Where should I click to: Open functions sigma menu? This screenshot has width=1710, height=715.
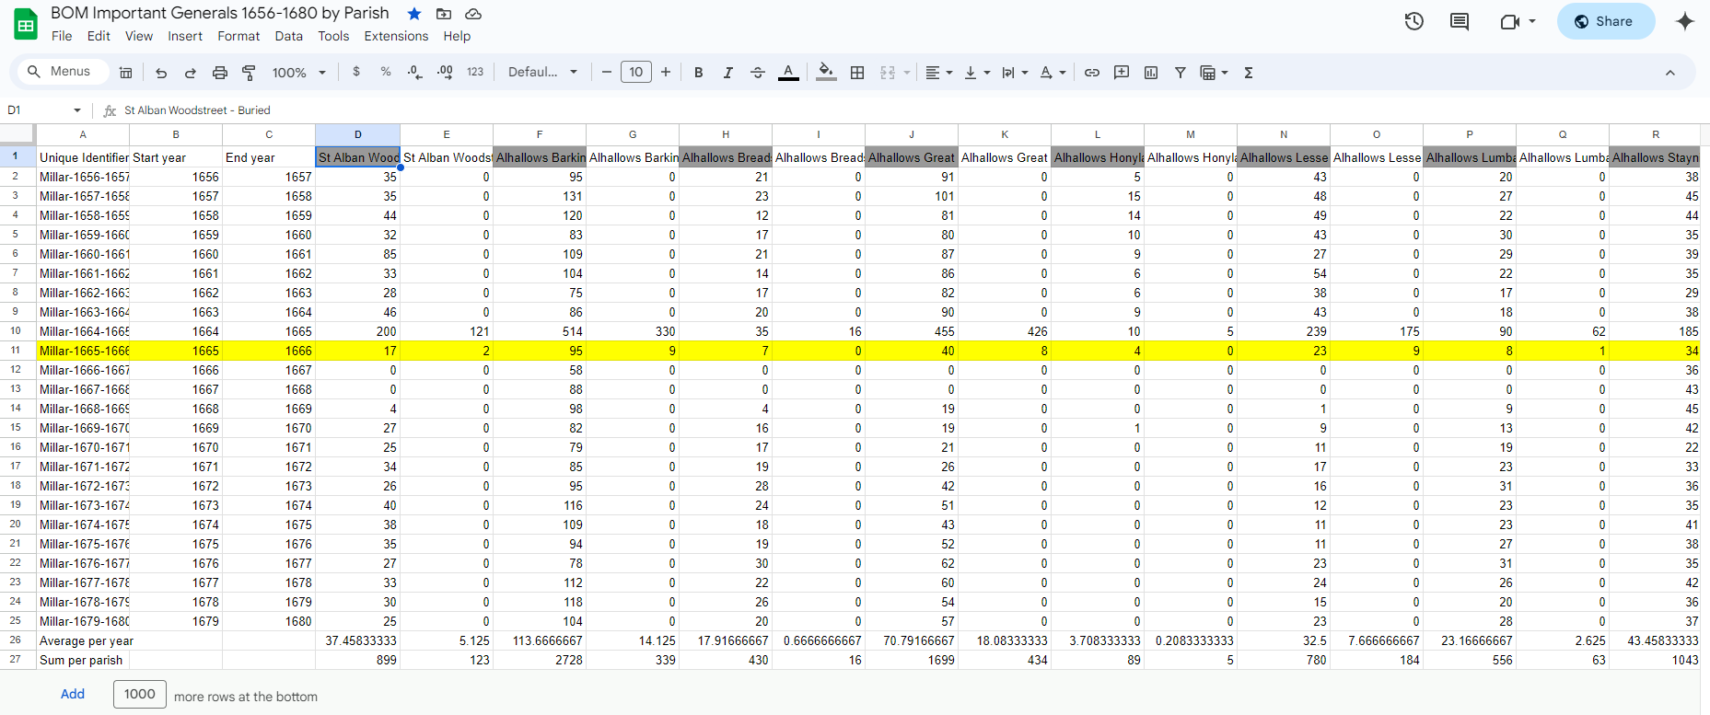pos(1249,73)
